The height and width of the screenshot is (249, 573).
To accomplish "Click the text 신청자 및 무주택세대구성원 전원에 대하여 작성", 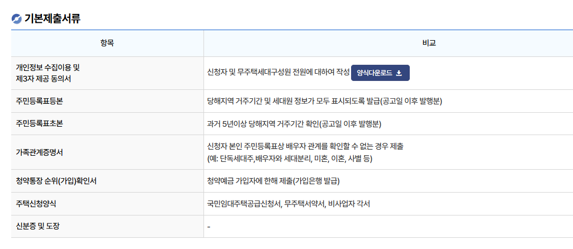I will 278,73.
